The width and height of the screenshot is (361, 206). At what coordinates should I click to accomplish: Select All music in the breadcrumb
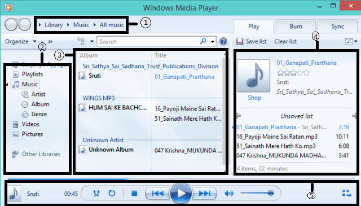112,25
